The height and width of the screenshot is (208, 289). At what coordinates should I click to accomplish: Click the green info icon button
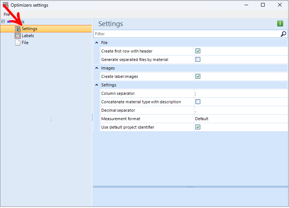[x=280, y=24]
